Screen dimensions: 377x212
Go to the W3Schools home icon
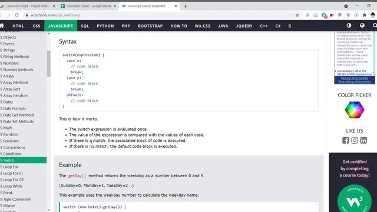pos(2,26)
